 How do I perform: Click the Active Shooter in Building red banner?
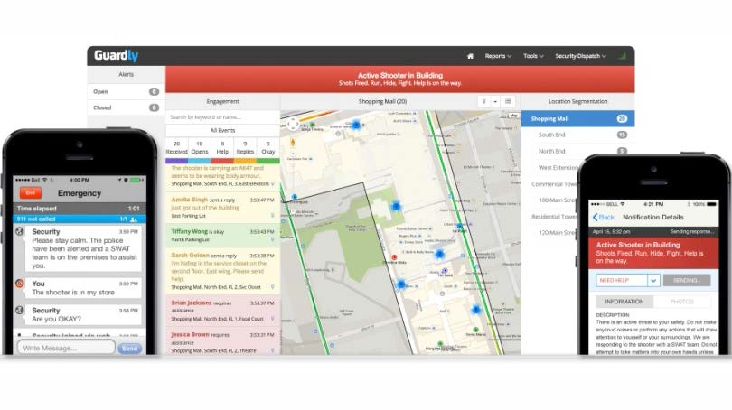[400, 79]
